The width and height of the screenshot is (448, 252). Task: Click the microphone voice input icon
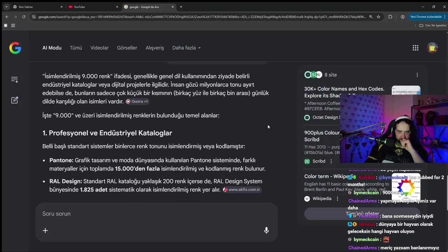(x=266, y=230)
